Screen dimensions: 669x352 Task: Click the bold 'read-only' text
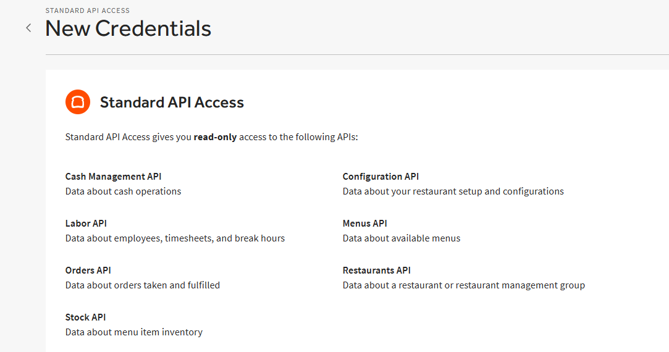click(215, 137)
